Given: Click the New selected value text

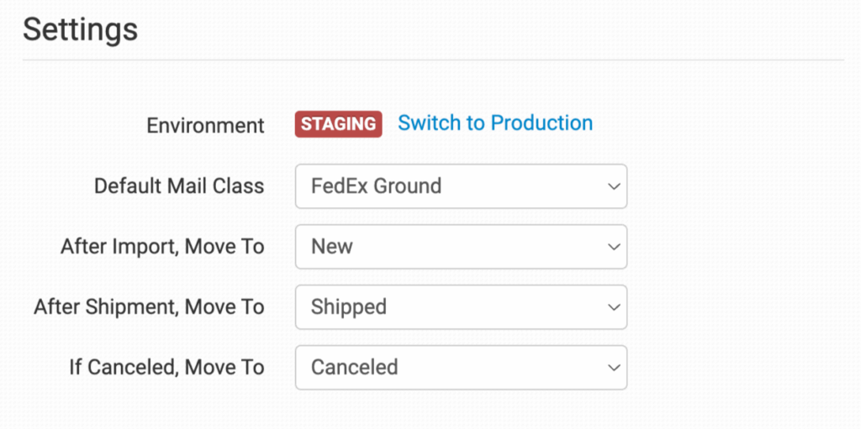Looking at the screenshot, I should click(x=332, y=247).
